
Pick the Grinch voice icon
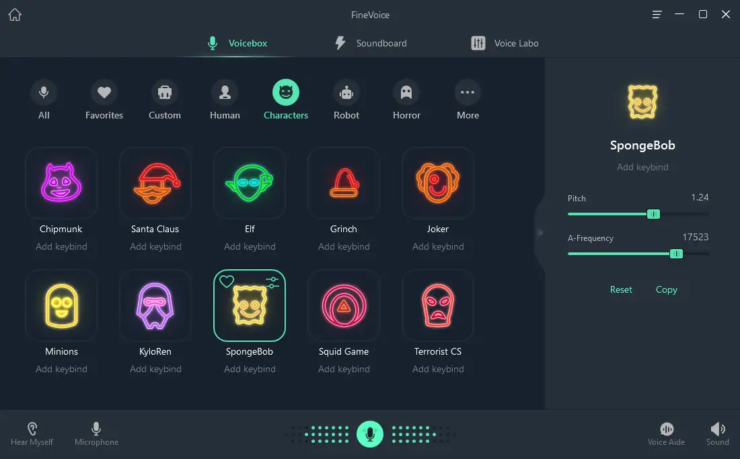(x=344, y=183)
